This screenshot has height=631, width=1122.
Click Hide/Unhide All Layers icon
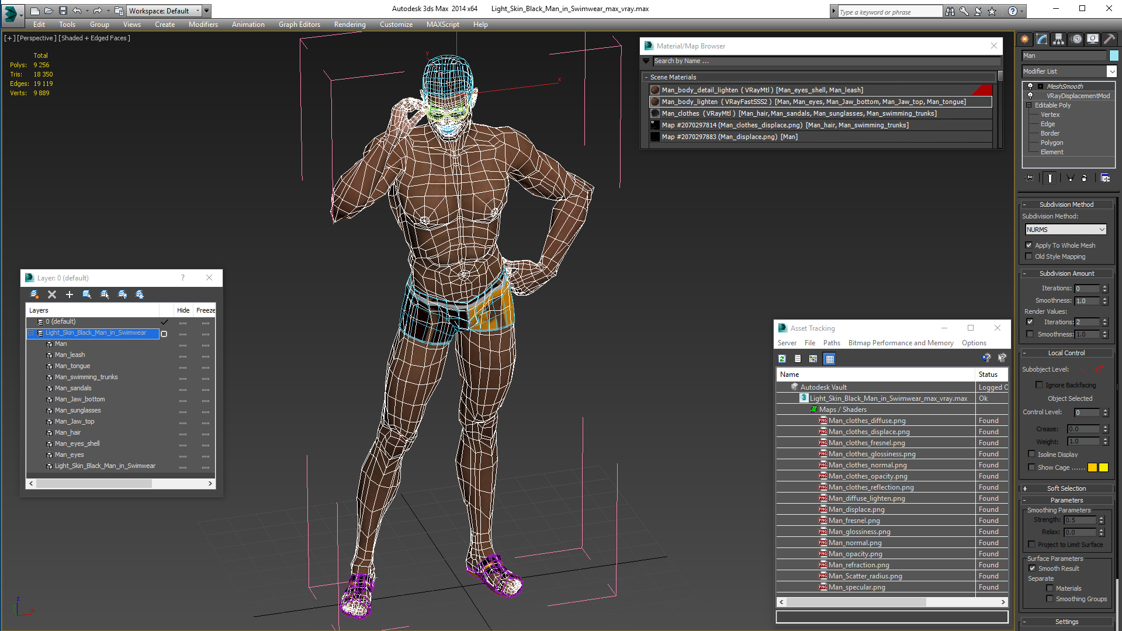click(122, 294)
